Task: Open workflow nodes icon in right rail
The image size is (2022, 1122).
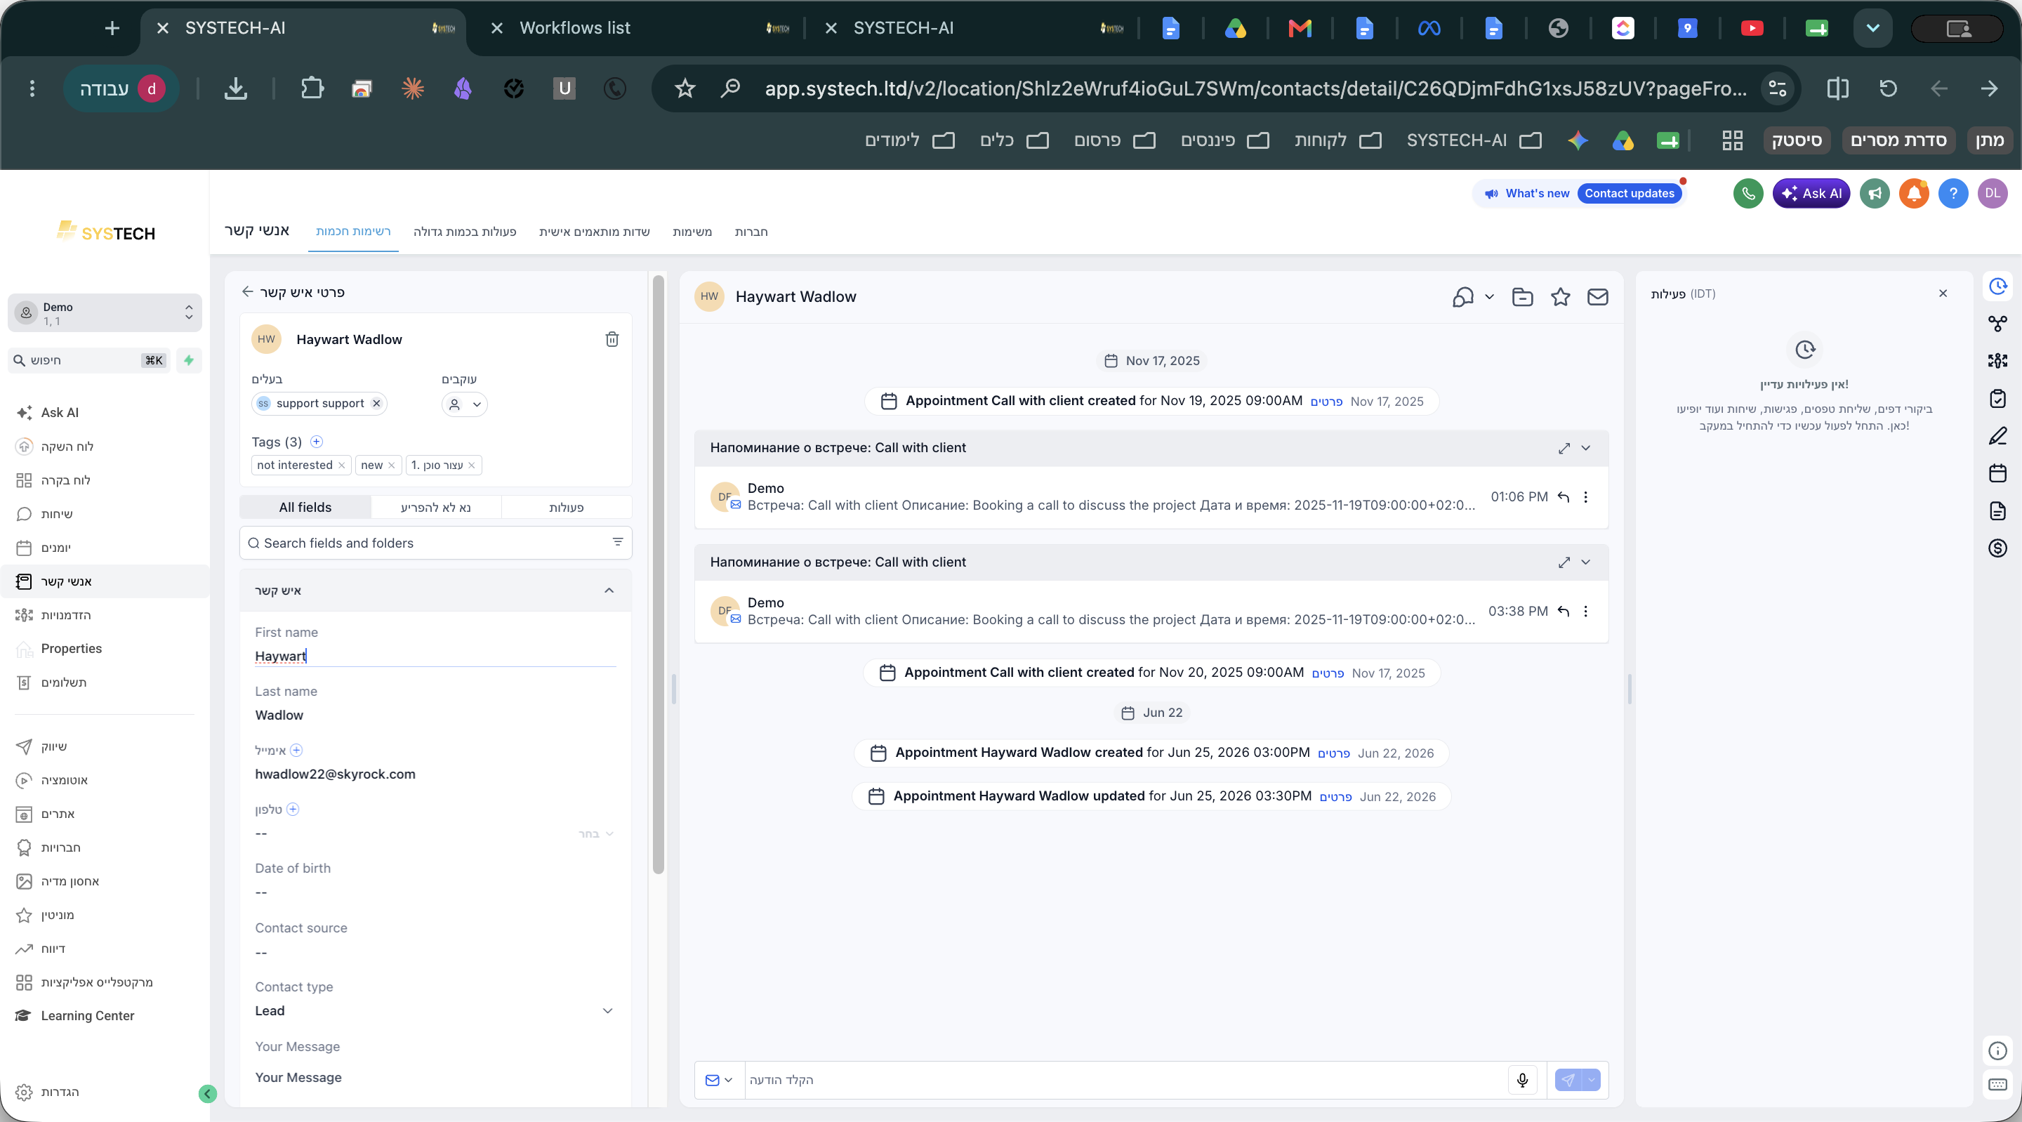Action: click(1997, 323)
